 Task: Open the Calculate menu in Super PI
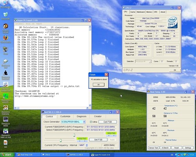(19, 24)
